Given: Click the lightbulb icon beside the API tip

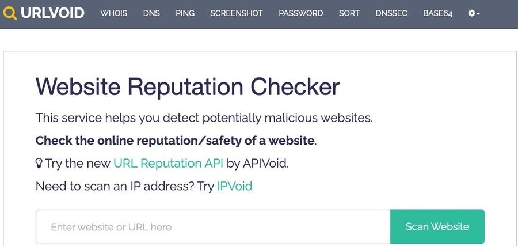Looking at the screenshot, I should click(39, 164).
